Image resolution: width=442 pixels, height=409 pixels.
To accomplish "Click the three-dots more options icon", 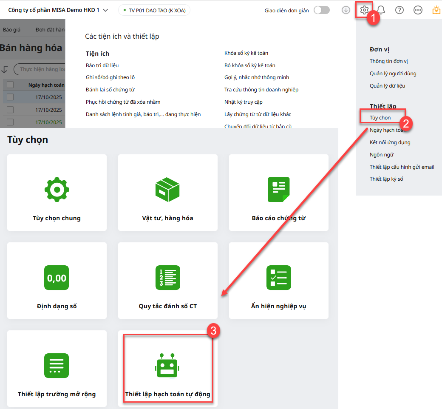I will pyautogui.click(x=418, y=10).
